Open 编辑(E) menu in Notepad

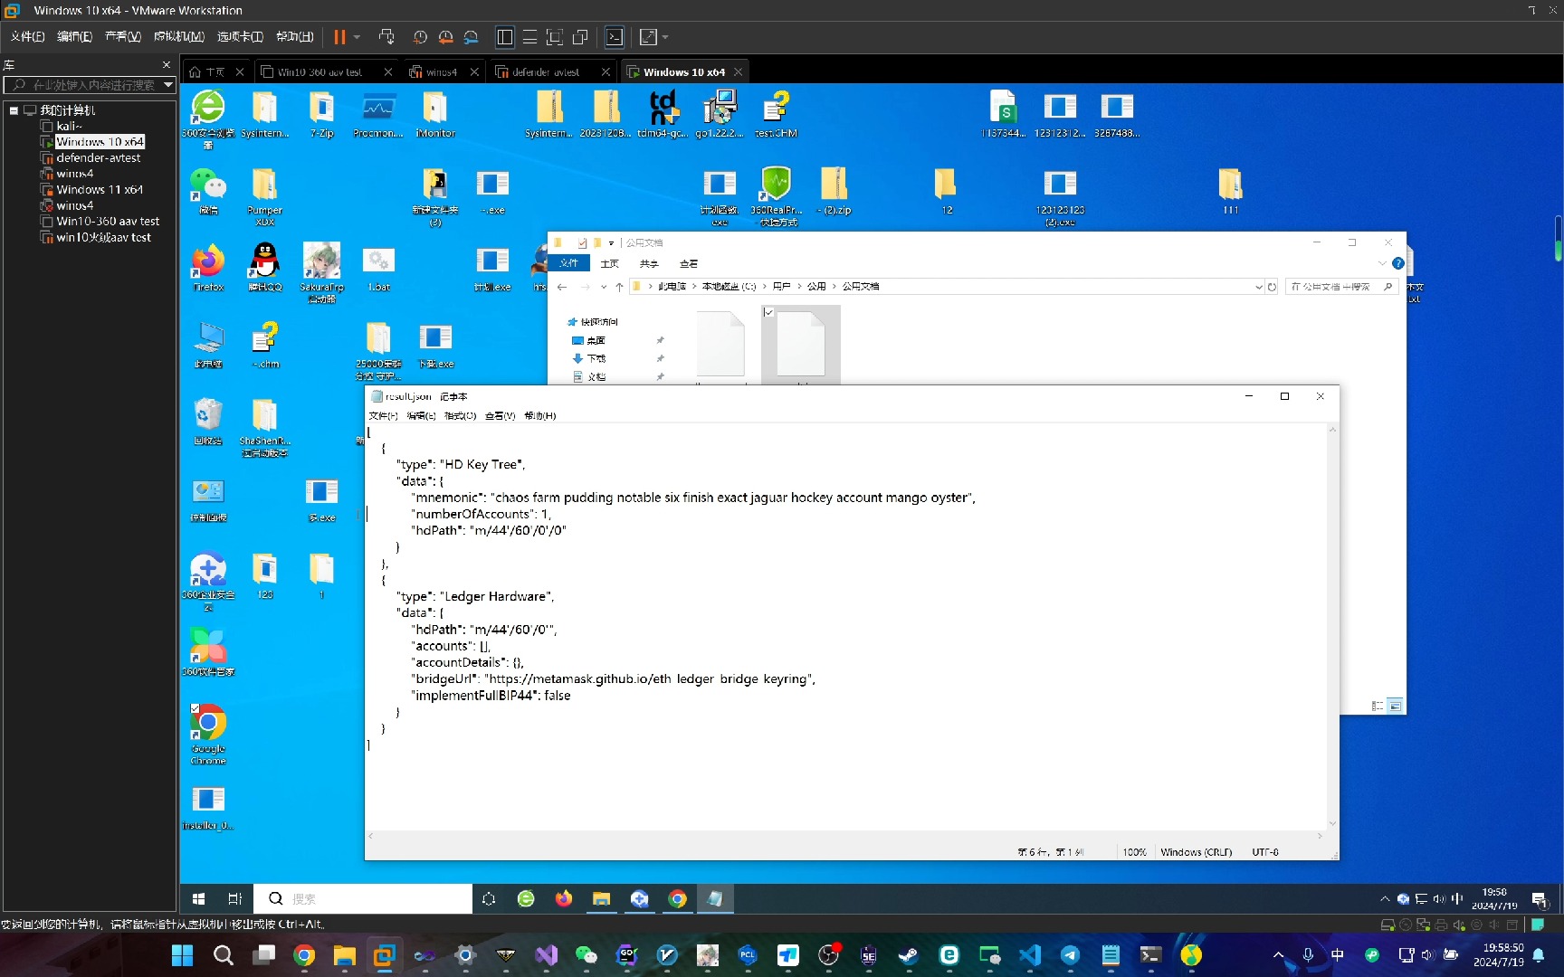click(x=421, y=416)
